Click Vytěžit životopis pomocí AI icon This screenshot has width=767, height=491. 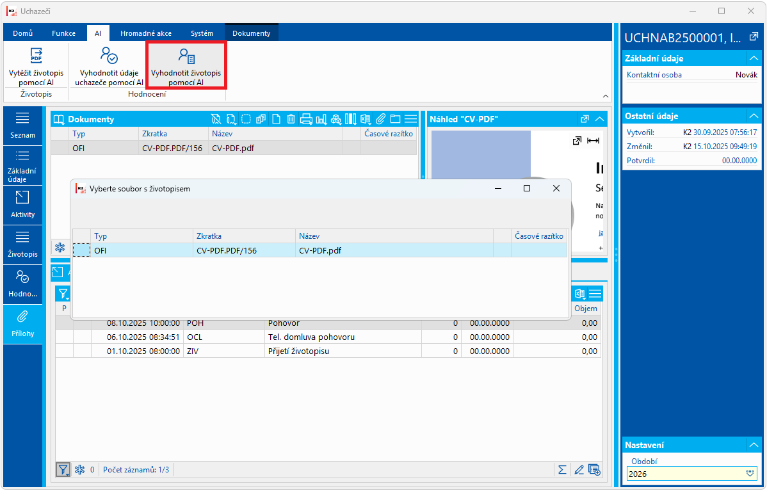(x=36, y=56)
